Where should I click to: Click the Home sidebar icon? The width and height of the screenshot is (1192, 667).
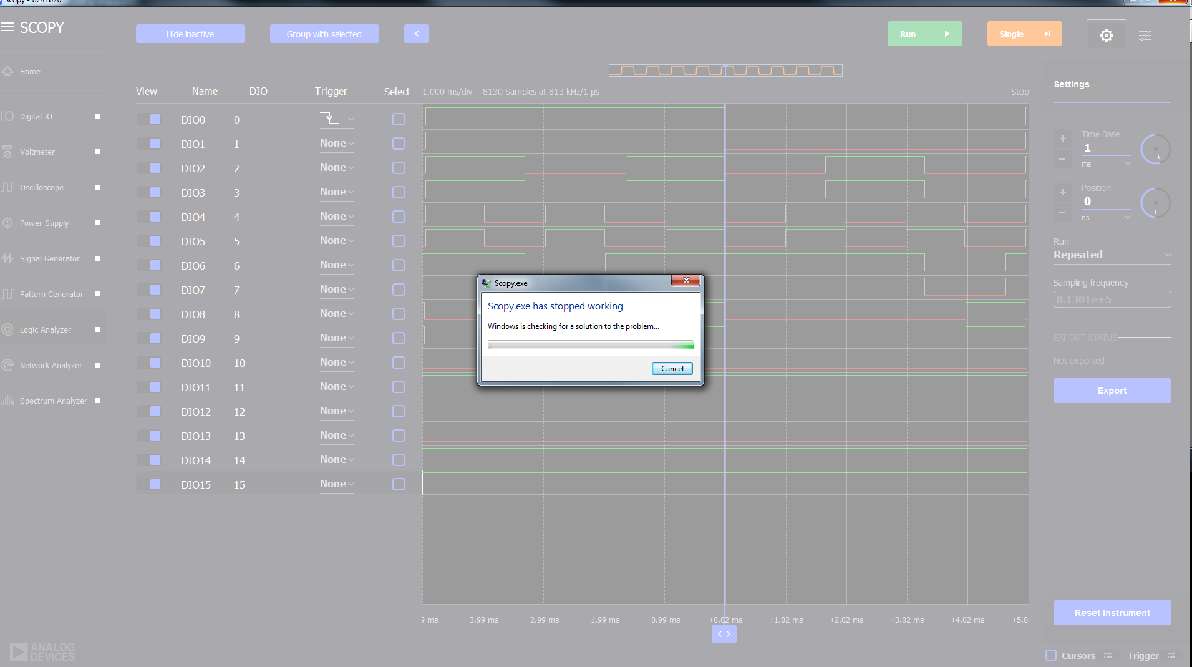tap(7, 71)
